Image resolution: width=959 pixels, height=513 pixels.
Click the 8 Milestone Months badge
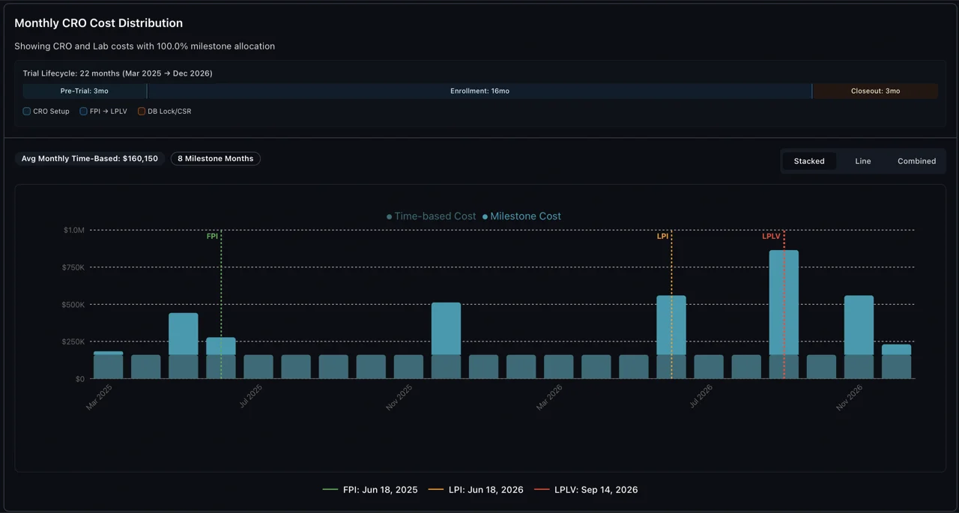pos(215,158)
